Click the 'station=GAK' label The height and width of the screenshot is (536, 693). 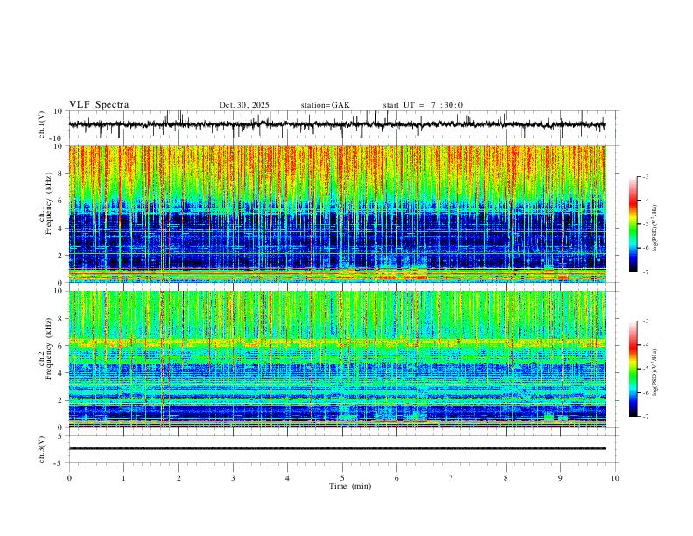(x=325, y=105)
